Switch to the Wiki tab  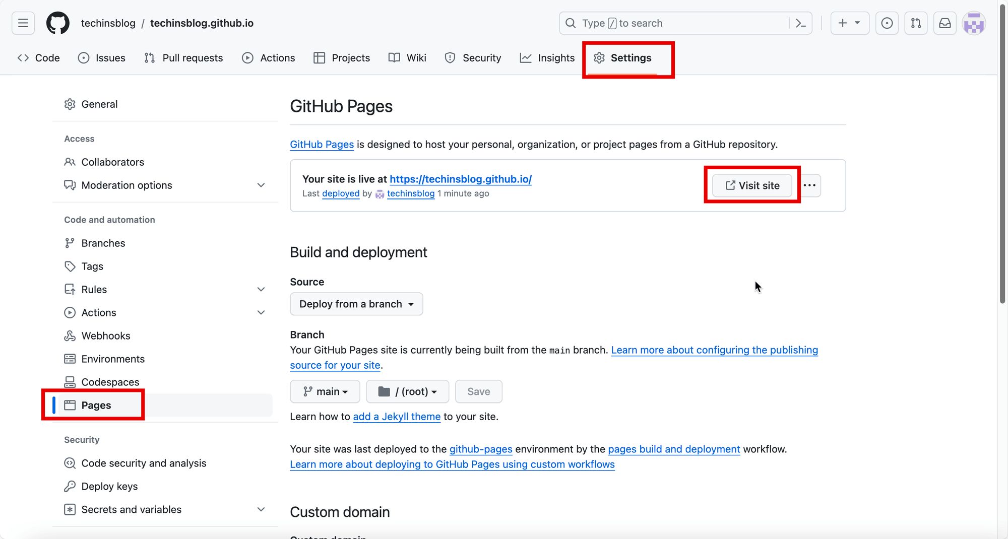click(x=407, y=58)
